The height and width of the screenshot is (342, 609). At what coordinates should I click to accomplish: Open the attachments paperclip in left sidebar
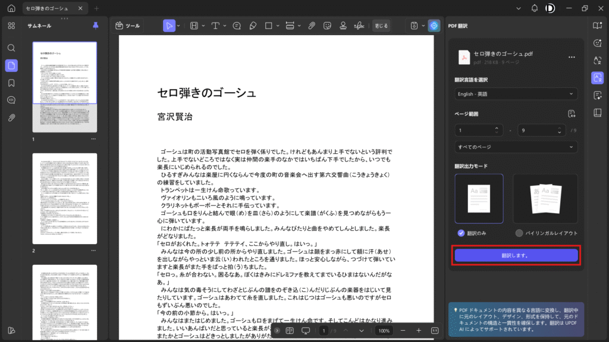tap(11, 118)
